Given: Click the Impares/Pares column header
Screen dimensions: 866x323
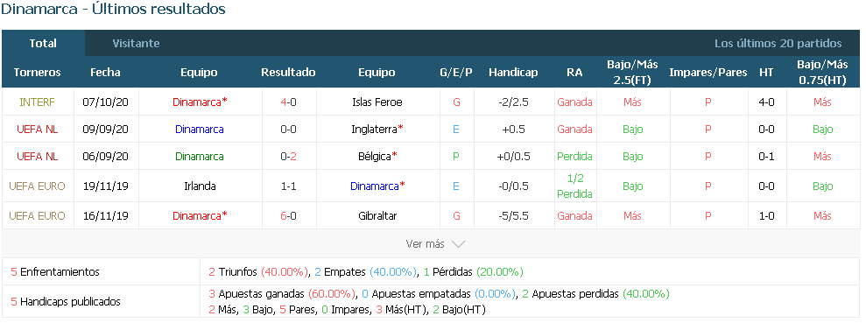Looking at the screenshot, I should click(708, 73).
